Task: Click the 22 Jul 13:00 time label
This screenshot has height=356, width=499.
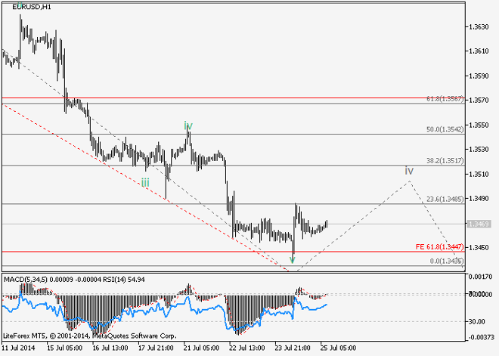Action: [247, 348]
